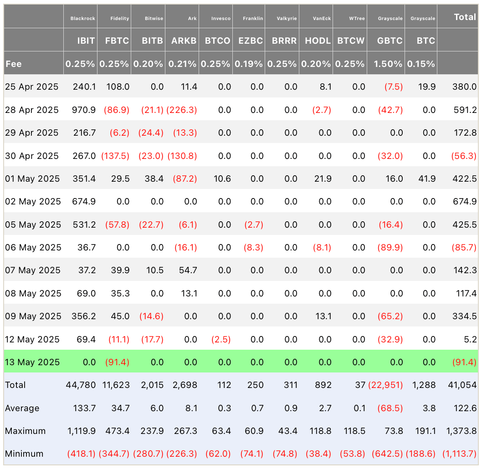
Task: Click the GBTC 1.50% fee cell
Action: [388, 64]
